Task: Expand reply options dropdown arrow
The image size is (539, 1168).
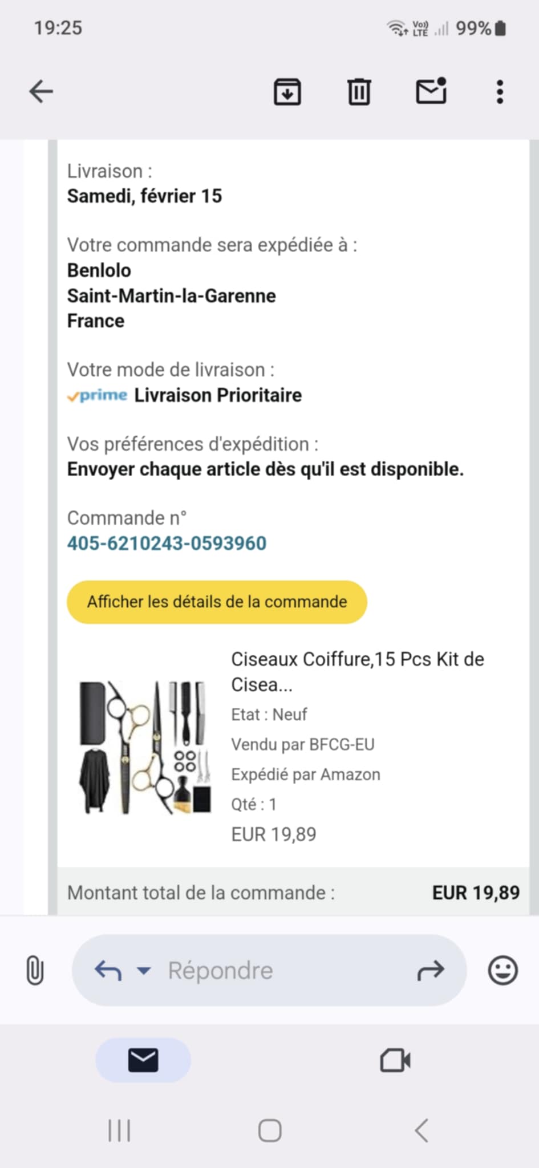Action: pos(144,970)
